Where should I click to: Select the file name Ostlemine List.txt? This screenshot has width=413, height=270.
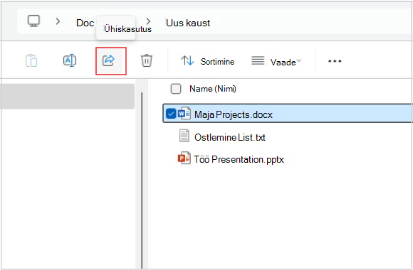[230, 137]
